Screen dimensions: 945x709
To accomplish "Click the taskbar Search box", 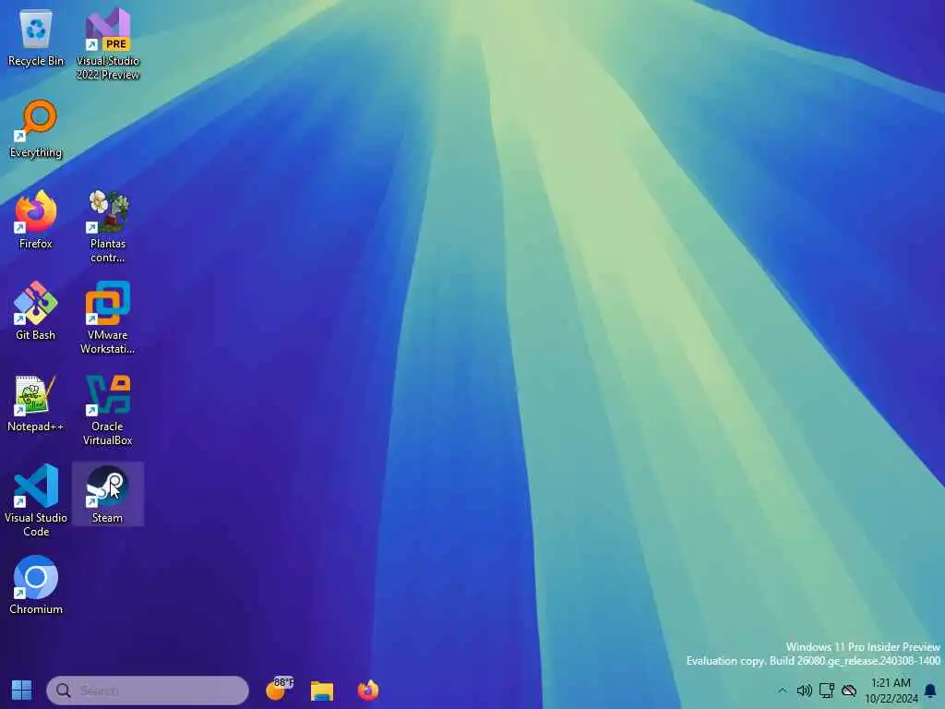I will 148,691.
